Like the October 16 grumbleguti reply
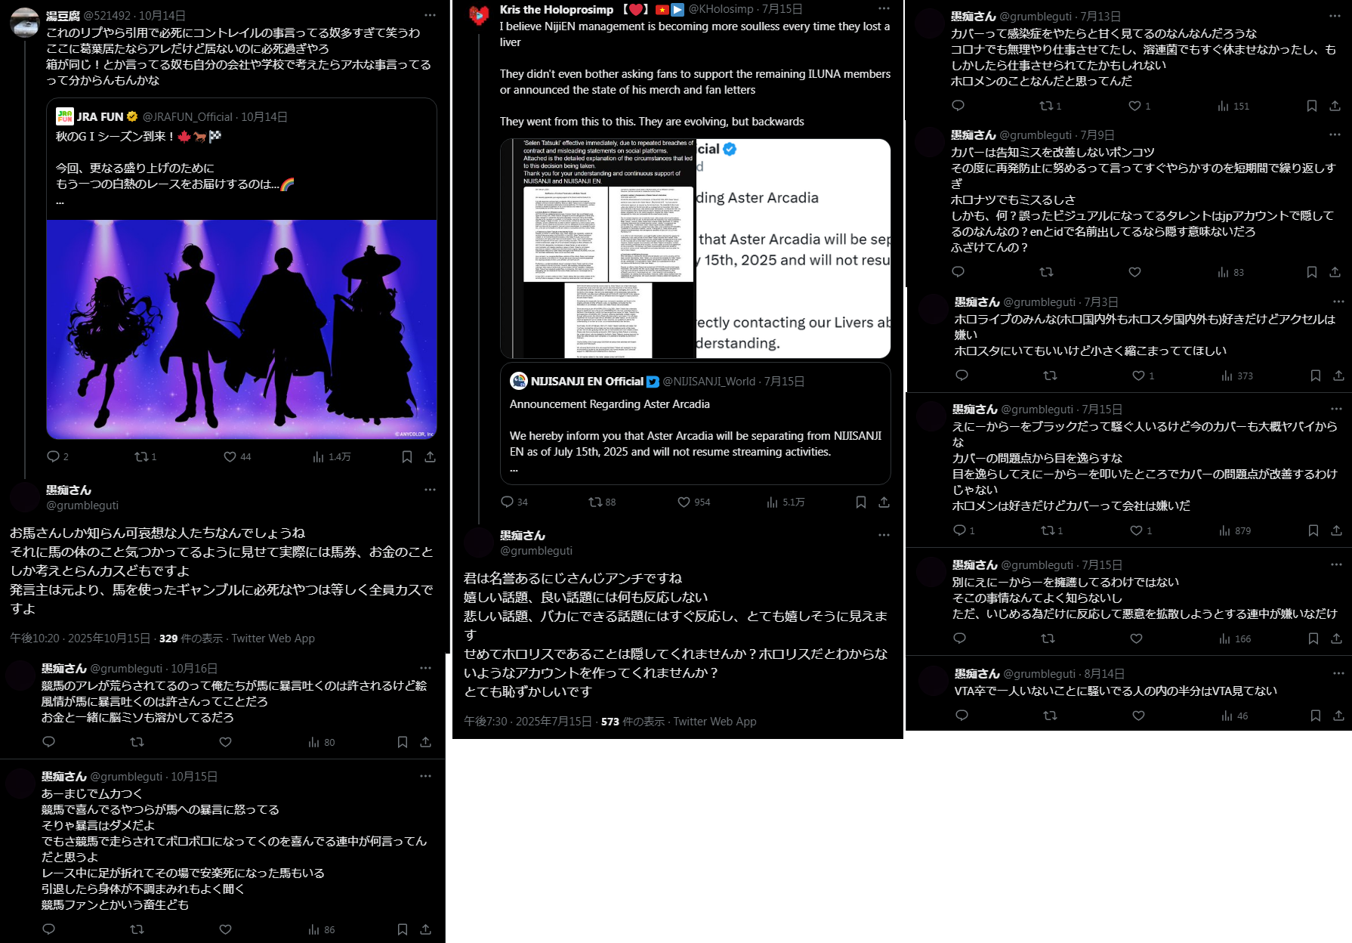 [225, 742]
